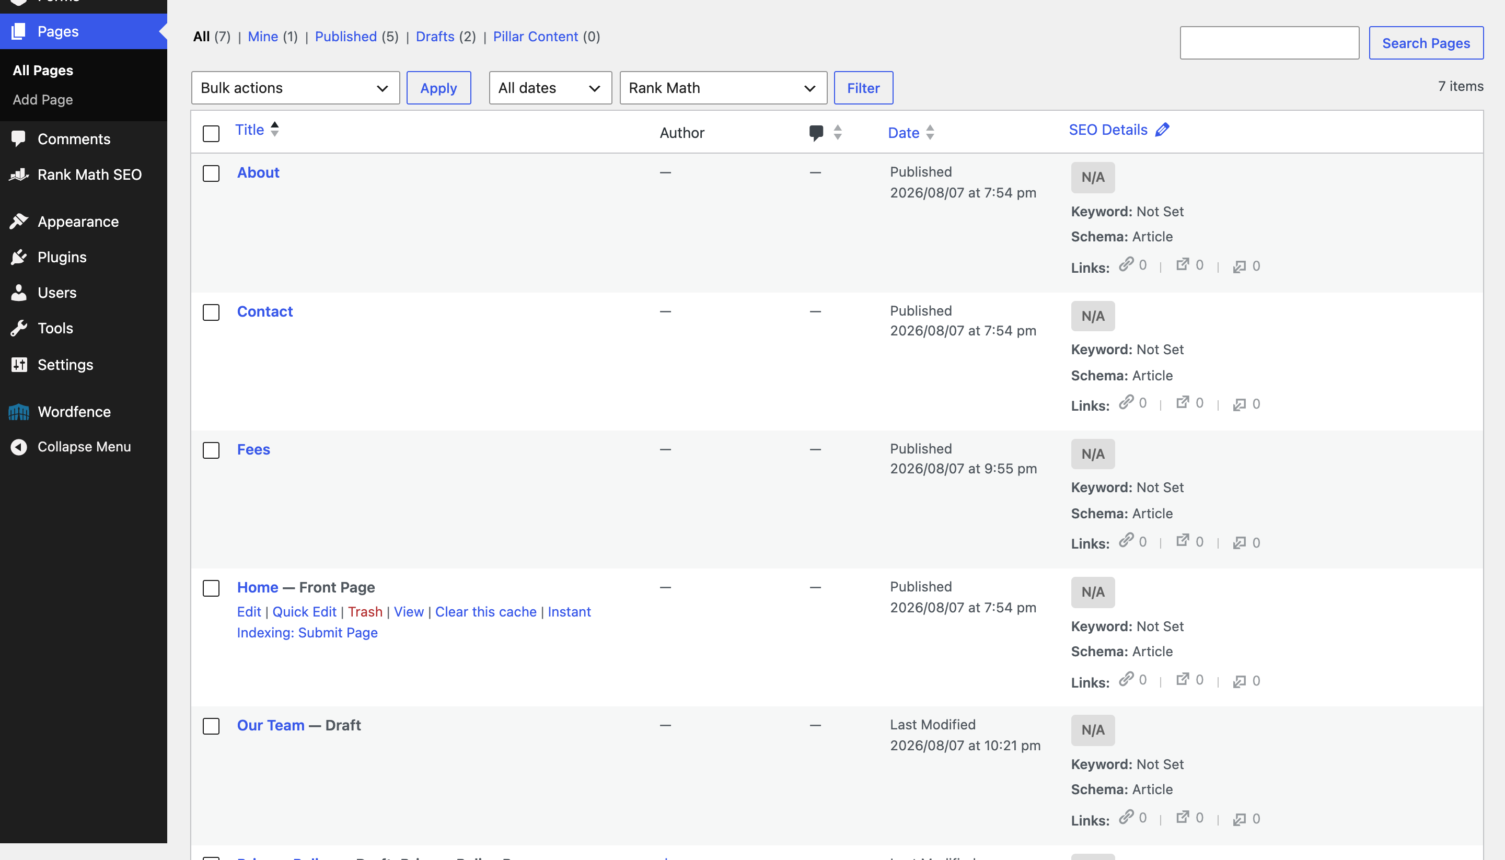Click the Filter button
Screen dimensions: 1505x860
[x=863, y=88]
